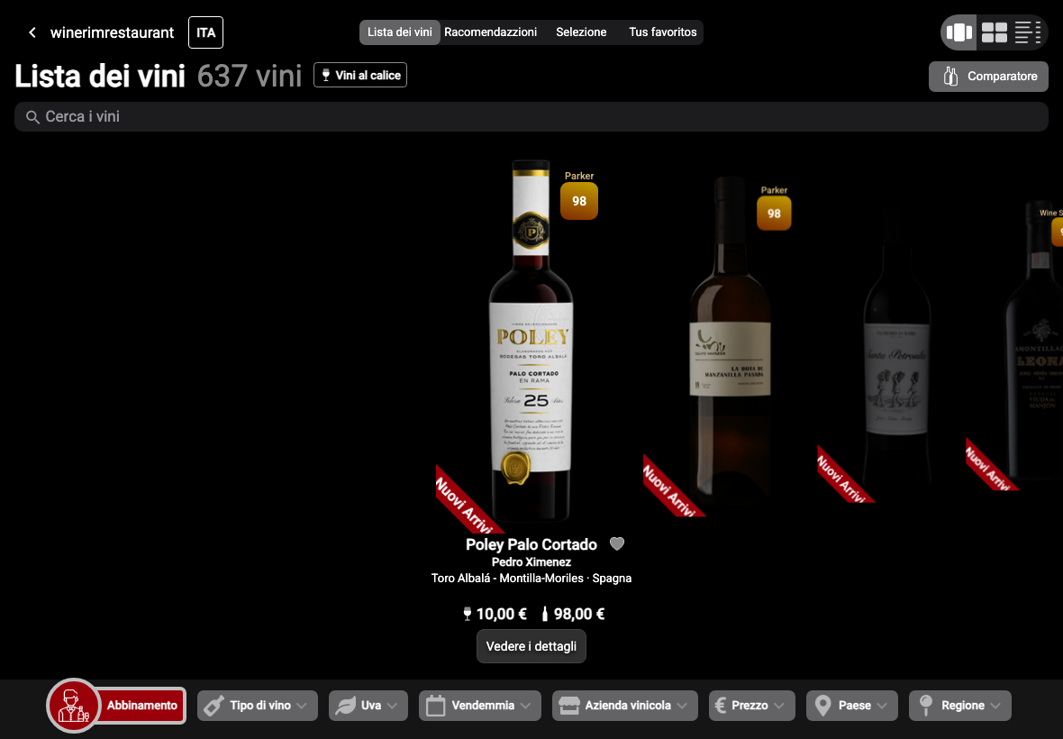Expand the Prezzo filter dropdown

pos(752,706)
